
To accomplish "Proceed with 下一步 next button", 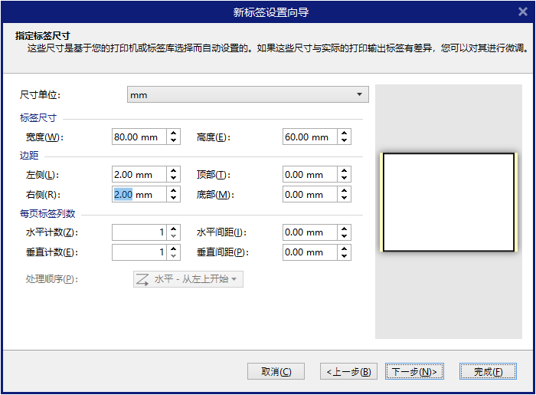I will click(x=413, y=372).
